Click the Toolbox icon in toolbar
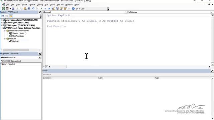 69,9
